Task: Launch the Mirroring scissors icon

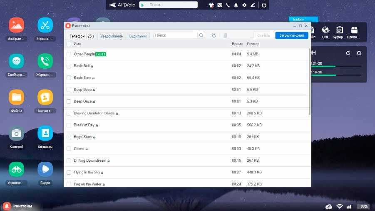Action: coord(45,25)
